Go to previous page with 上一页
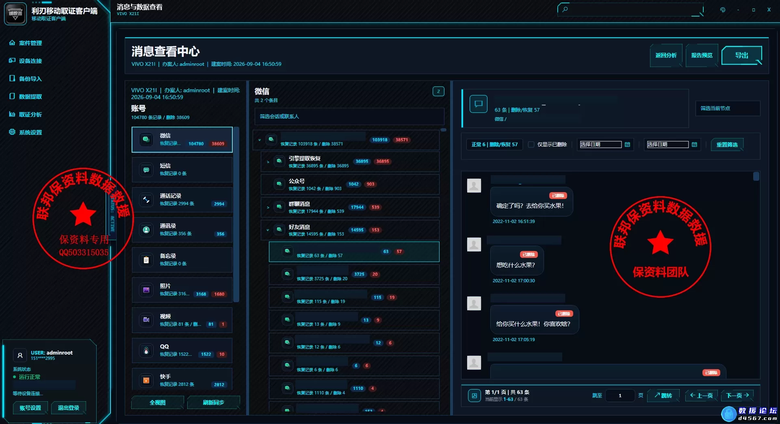This screenshot has width=780, height=424. pos(702,395)
